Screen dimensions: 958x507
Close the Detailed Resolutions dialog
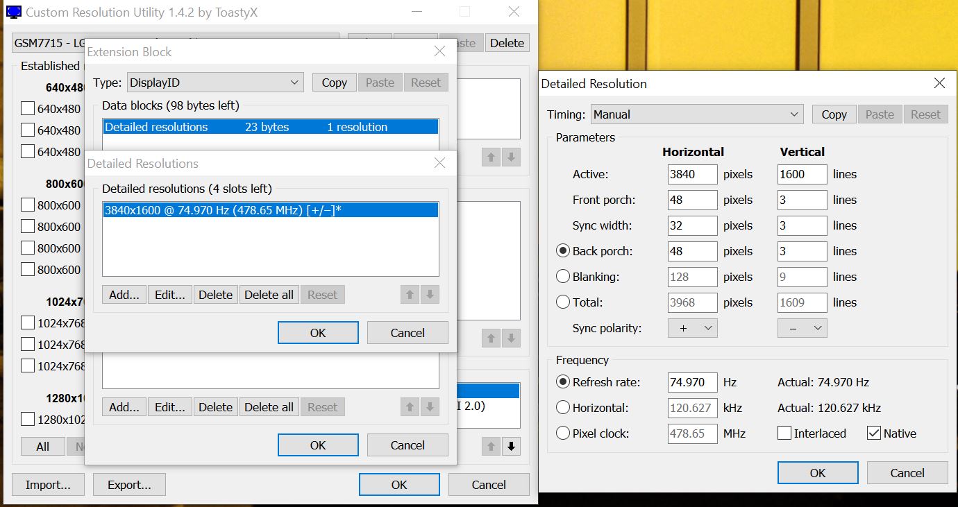[x=439, y=164]
